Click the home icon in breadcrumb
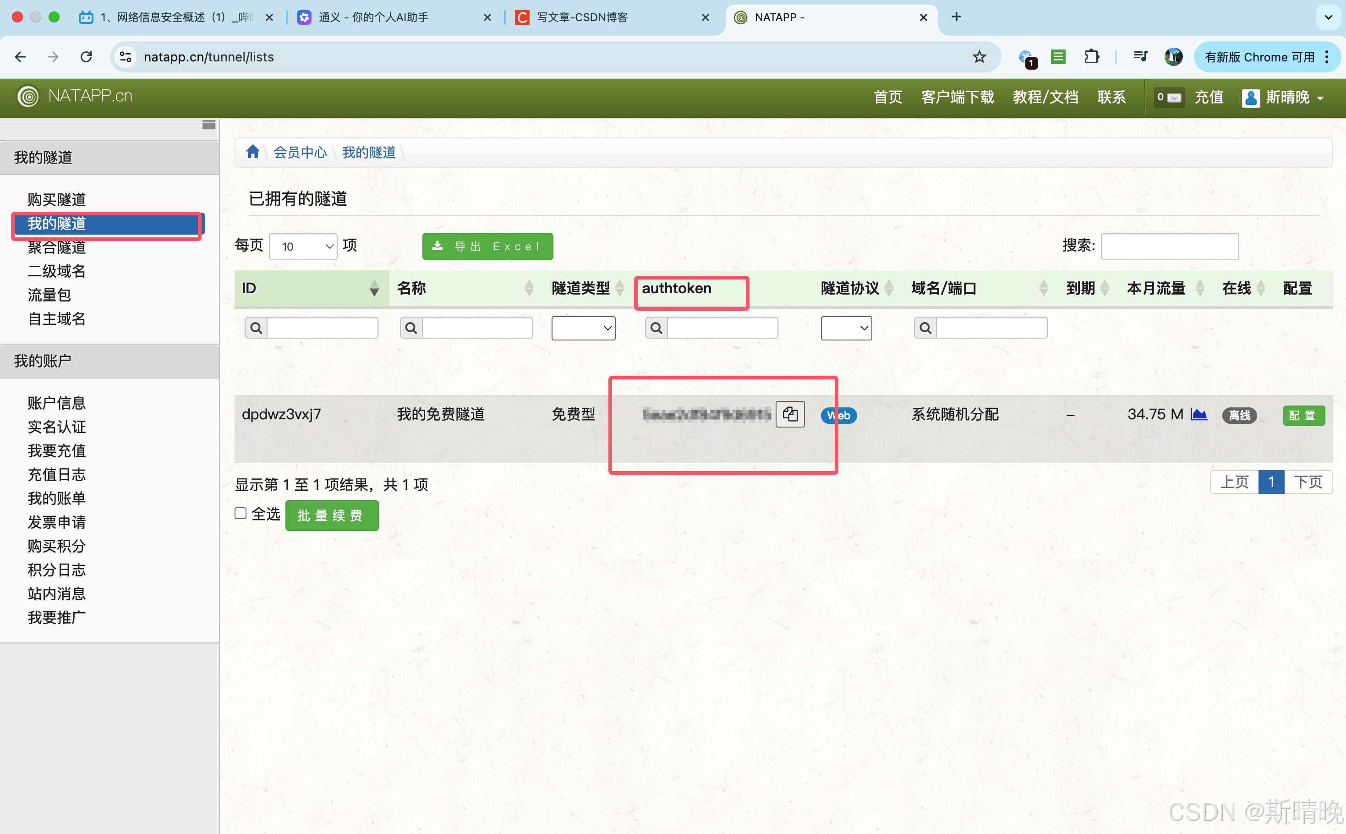This screenshot has height=834, width=1346. tap(252, 152)
